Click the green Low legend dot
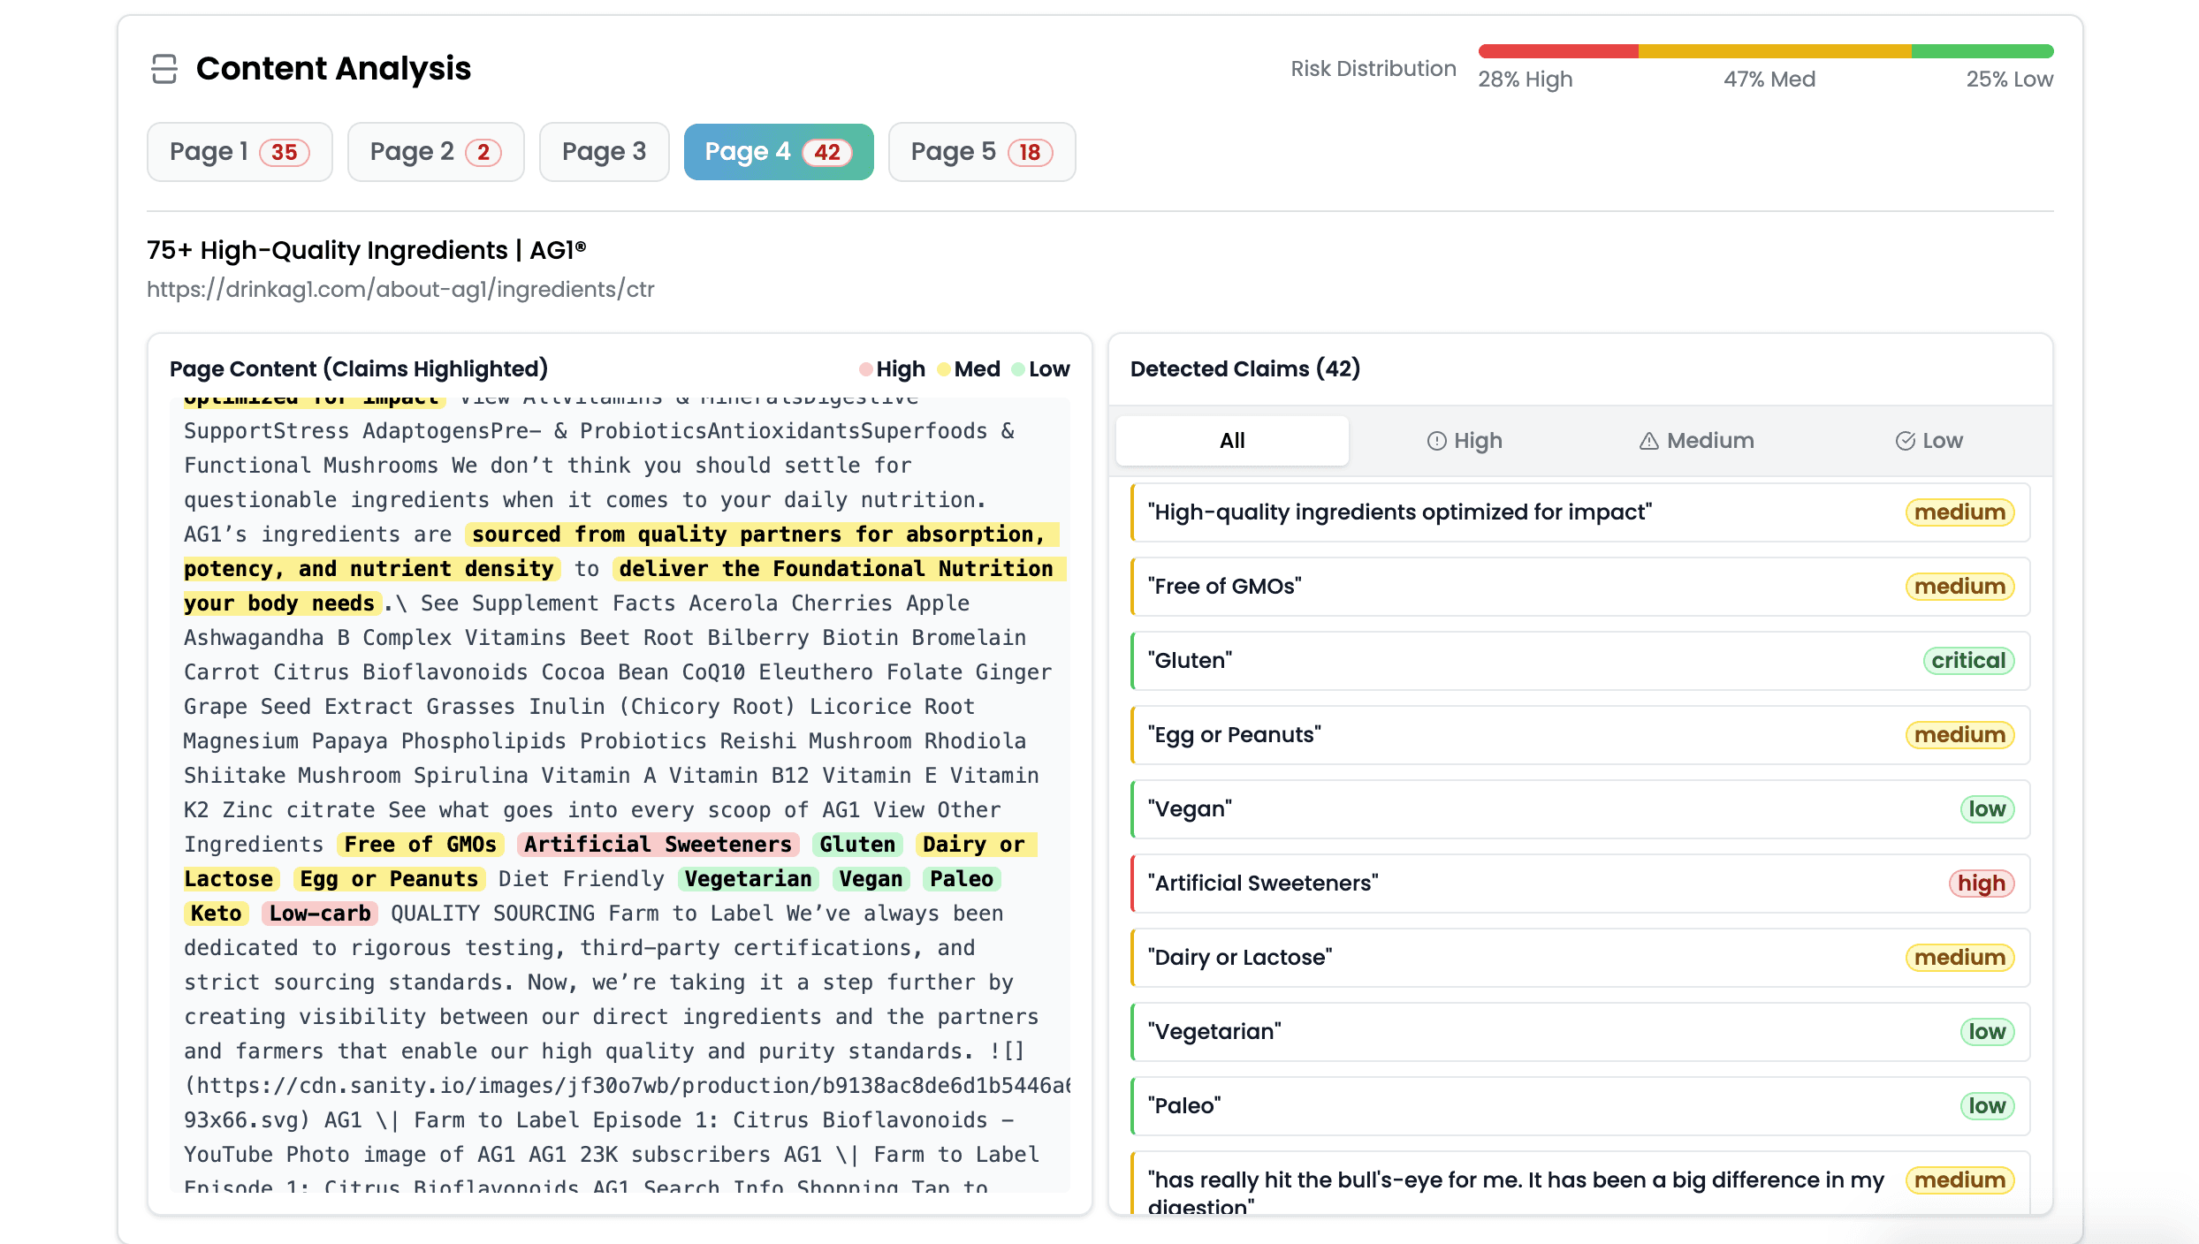2199x1244 pixels. tap(1018, 369)
